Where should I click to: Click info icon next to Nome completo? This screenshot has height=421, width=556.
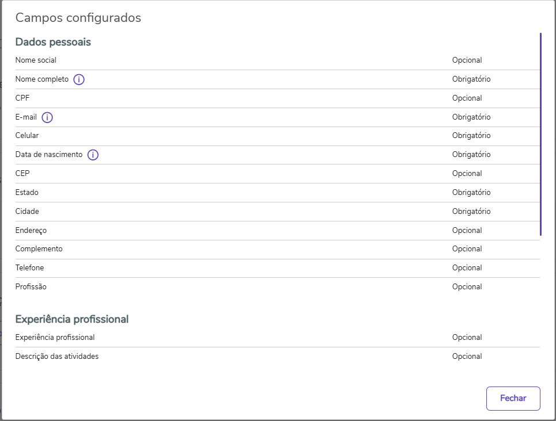tap(79, 79)
